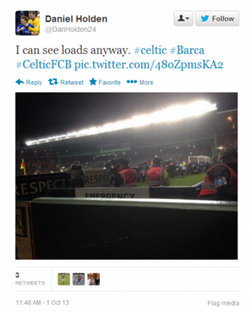The height and width of the screenshot is (312, 251).
Task: Open the #celtic hashtag
Action: [x=151, y=50]
